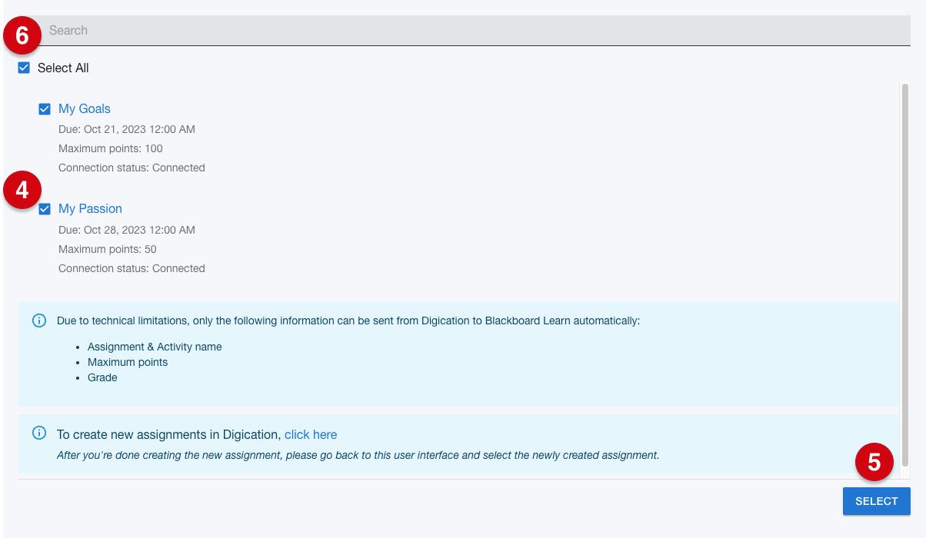Screen dimensions: 926x538
Task: Uncheck the My Passion checkbox
Action: pos(45,209)
